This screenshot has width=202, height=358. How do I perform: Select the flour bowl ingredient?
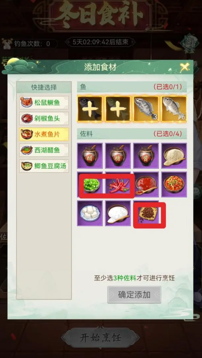point(174,156)
